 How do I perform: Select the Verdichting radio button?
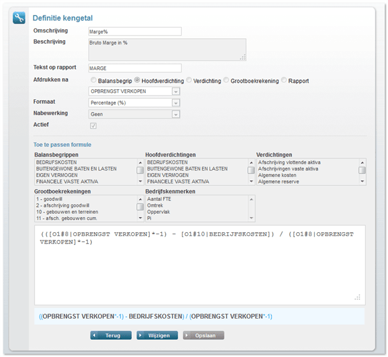tap(189, 80)
